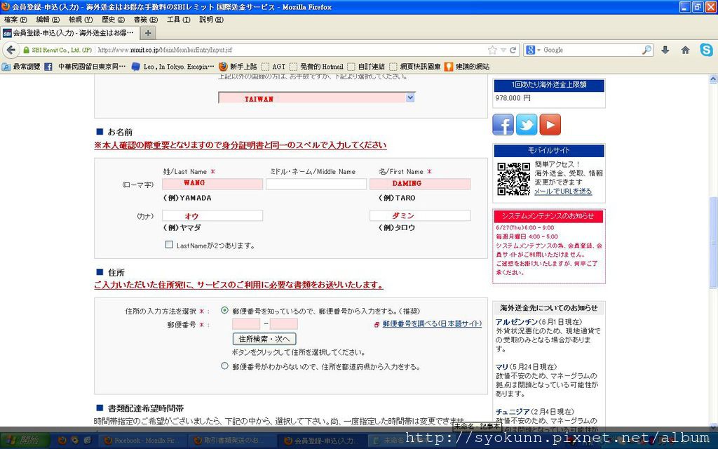
Task: Open the AGT bookmark
Action: pyautogui.click(x=273, y=67)
